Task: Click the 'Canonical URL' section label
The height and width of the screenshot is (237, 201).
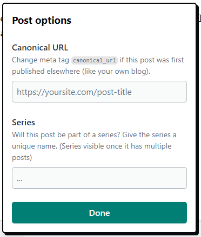Action: point(40,48)
